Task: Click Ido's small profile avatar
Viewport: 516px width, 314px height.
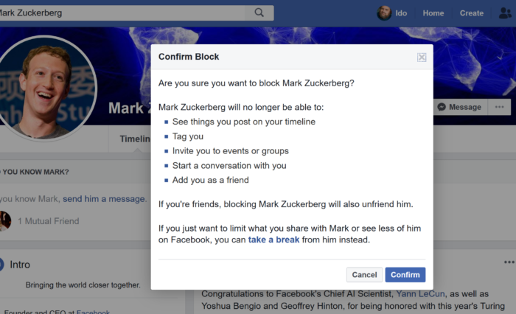Action: point(384,13)
